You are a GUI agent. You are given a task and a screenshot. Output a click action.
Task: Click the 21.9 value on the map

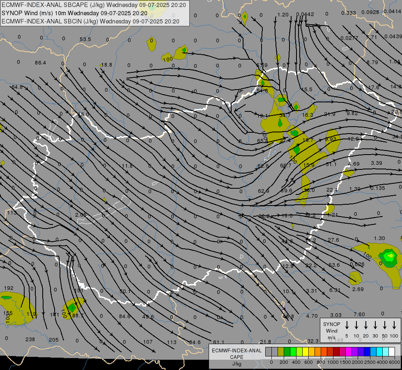click(330, 114)
